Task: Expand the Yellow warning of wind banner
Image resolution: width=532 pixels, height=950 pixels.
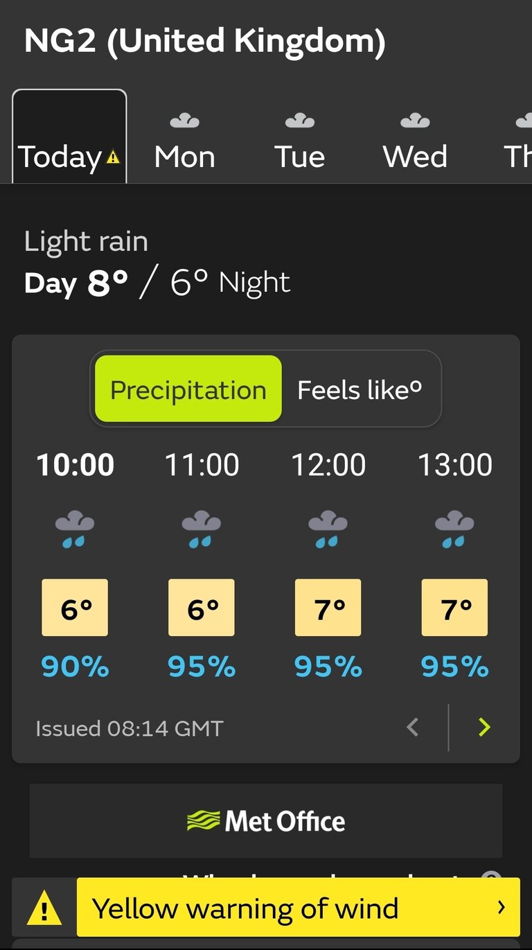Action: click(x=298, y=908)
